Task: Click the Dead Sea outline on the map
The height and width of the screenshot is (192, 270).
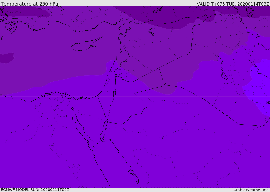Action: click(x=114, y=93)
